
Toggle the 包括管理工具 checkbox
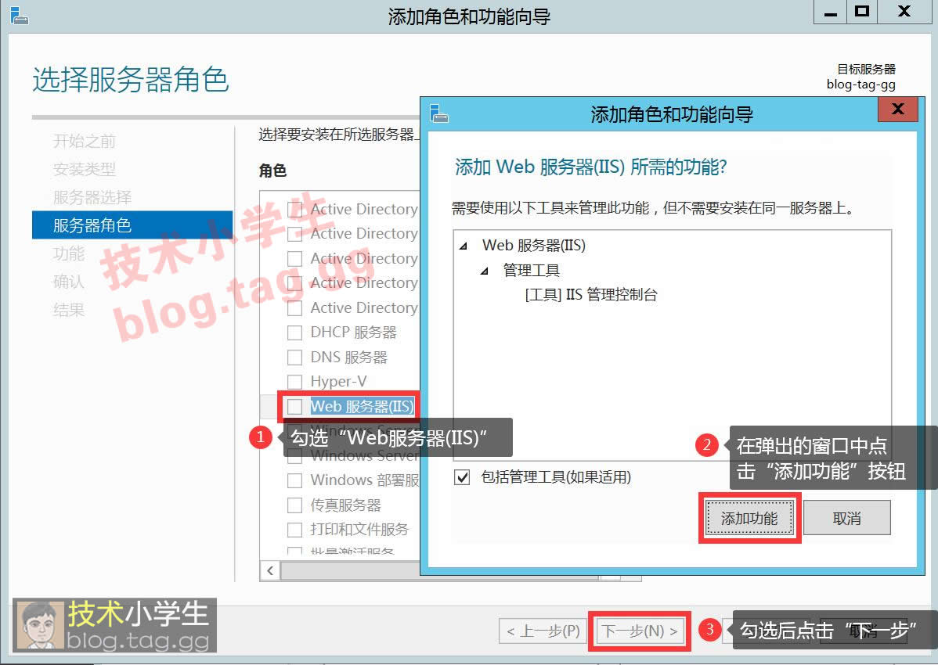click(462, 477)
